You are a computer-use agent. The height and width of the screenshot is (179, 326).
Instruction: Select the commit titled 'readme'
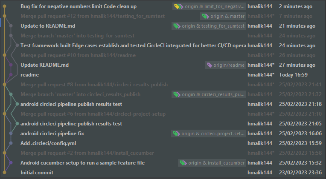(29, 75)
